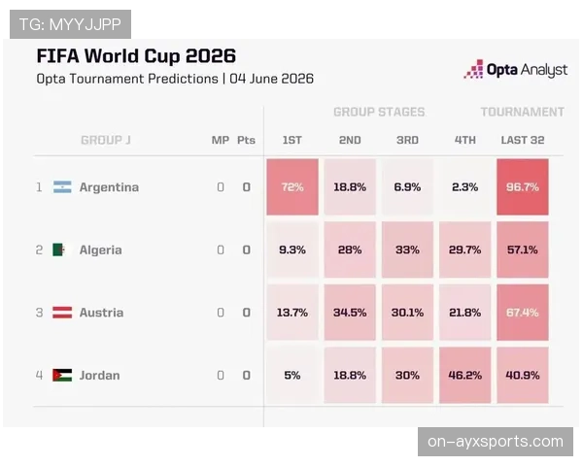The width and height of the screenshot is (583, 466).
Task: Click the GROUP J header label
Action: click(x=106, y=140)
